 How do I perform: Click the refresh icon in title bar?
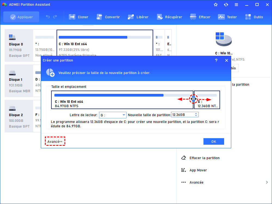point(226,5)
